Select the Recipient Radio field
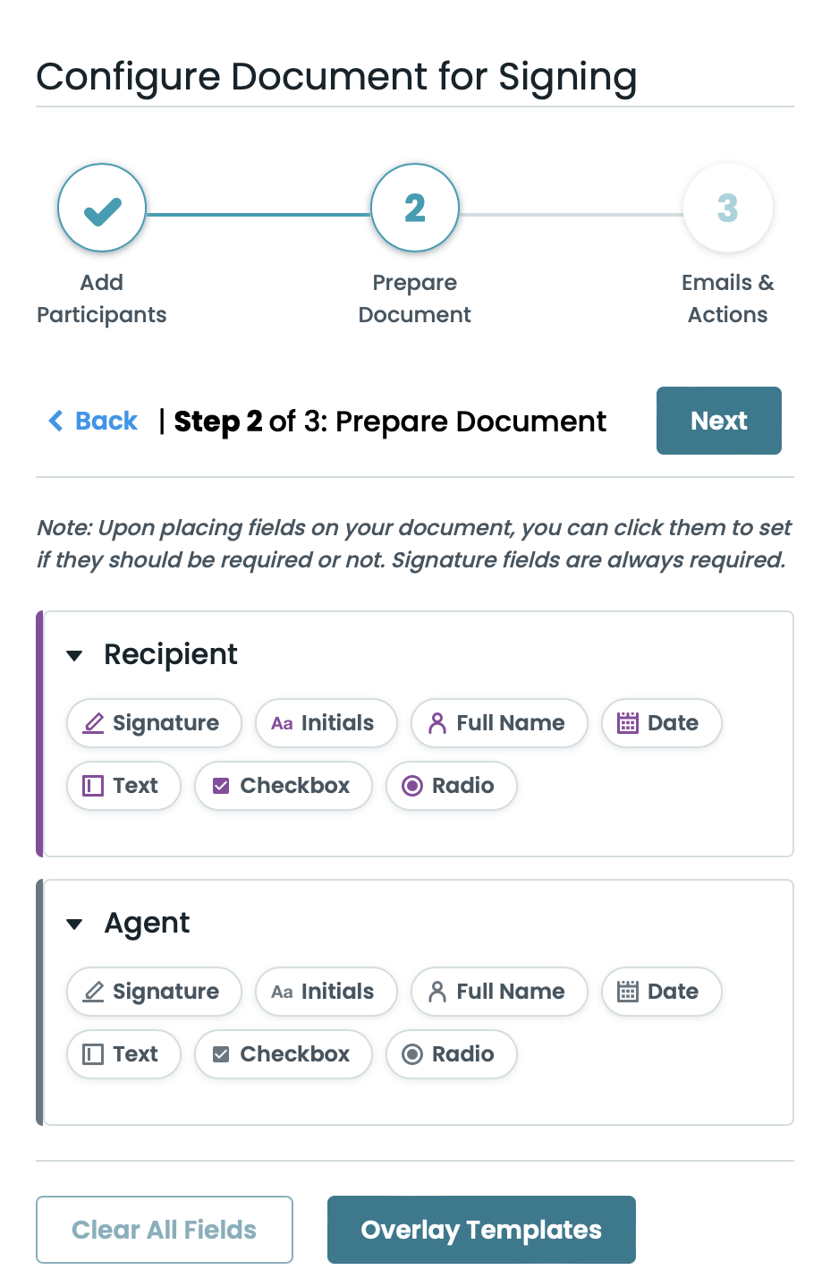Screen dimensions: 839x1287 point(451,786)
